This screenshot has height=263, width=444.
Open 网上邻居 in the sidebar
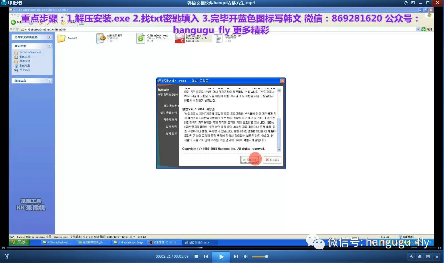pos(25,70)
